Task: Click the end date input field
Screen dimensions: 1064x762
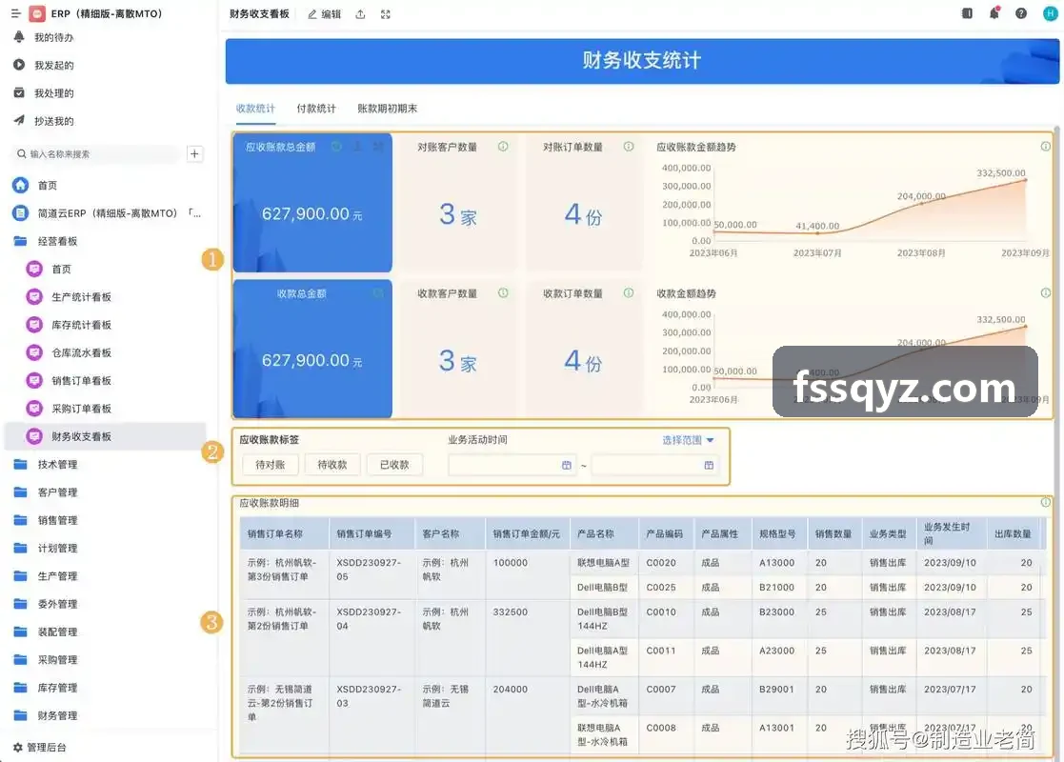Action: pos(654,465)
